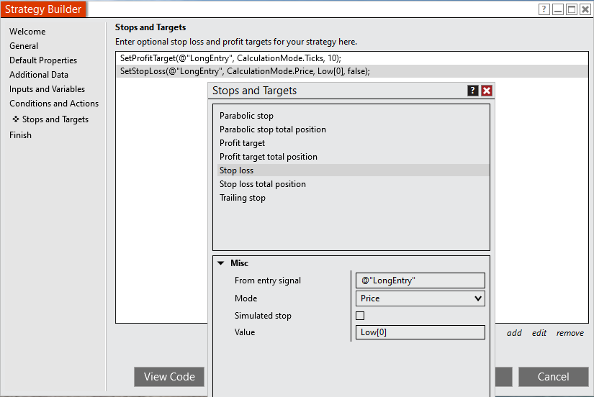
Task: Click the View Code button
Action: click(169, 377)
